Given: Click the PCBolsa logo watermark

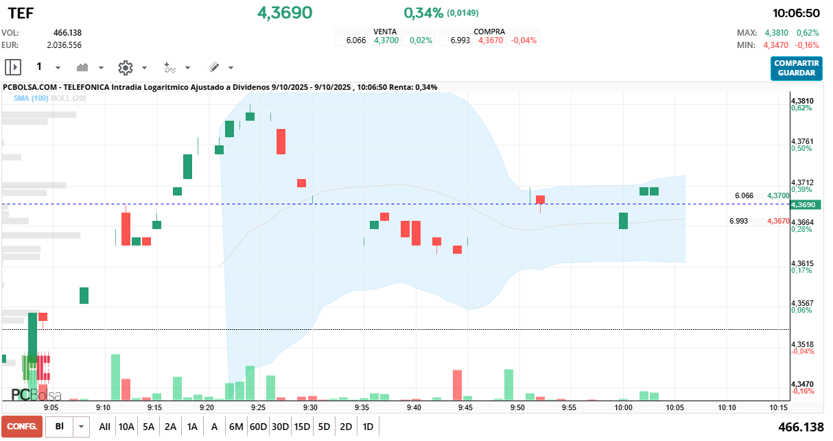Looking at the screenshot, I should tap(36, 395).
